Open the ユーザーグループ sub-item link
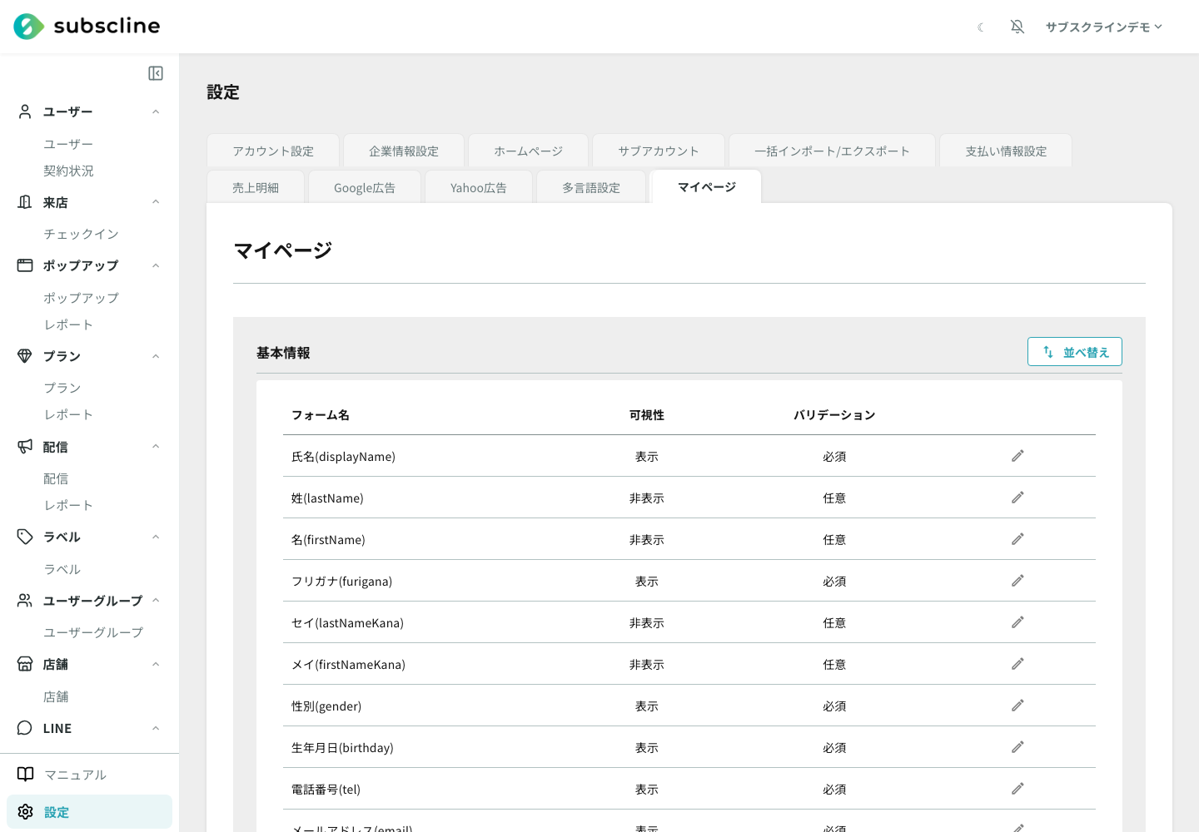The width and height of the screenshot is (1199, 832). pos(93,632)
